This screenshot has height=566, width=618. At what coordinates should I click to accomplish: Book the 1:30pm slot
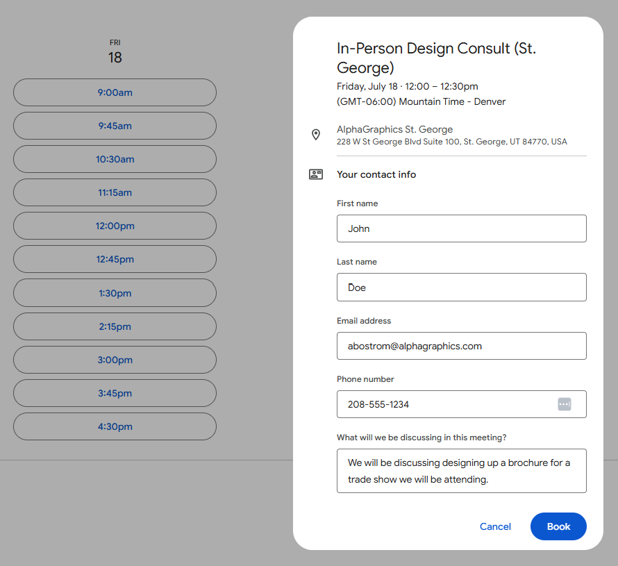click(115, 293)
